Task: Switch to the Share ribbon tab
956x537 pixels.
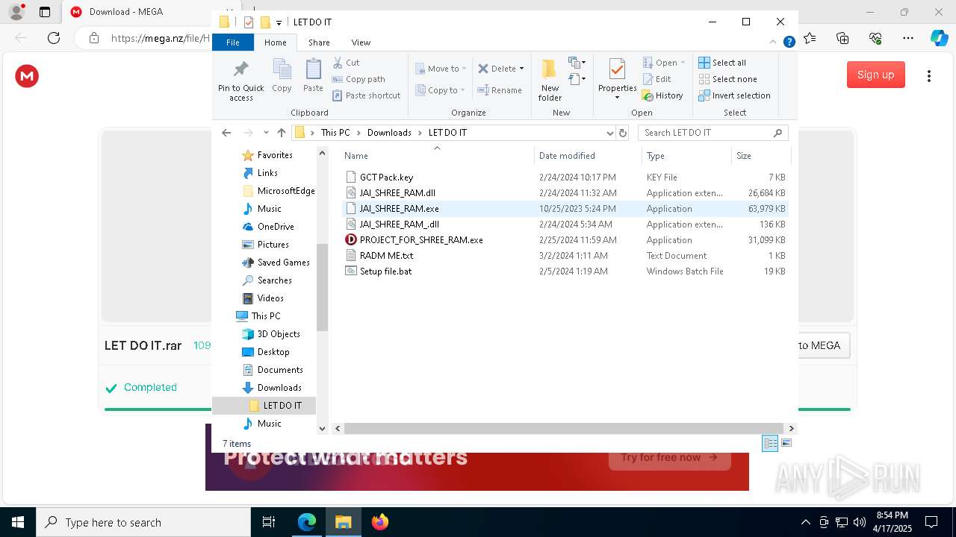Action: click(x=319, y=43)
